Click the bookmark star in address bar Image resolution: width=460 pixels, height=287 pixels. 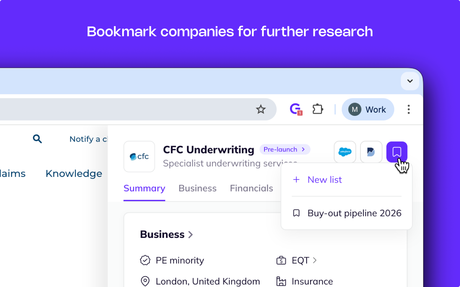tap(261, 109)
